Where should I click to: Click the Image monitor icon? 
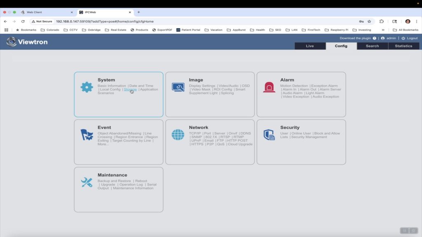(x=178, y=87)
